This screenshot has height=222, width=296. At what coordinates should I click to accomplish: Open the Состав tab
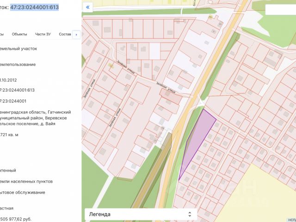click(x=65, y=34)
